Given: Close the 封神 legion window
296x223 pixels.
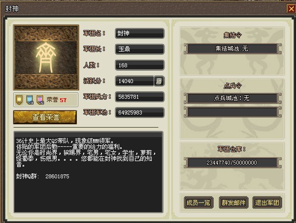Looking at the screenshot, I should pos(291,9).
